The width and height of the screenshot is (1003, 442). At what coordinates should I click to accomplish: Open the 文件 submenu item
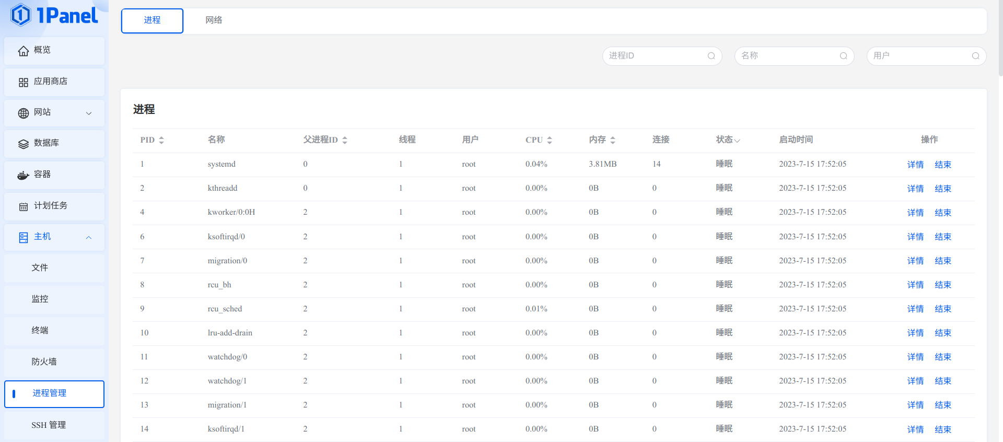point(54,268)
